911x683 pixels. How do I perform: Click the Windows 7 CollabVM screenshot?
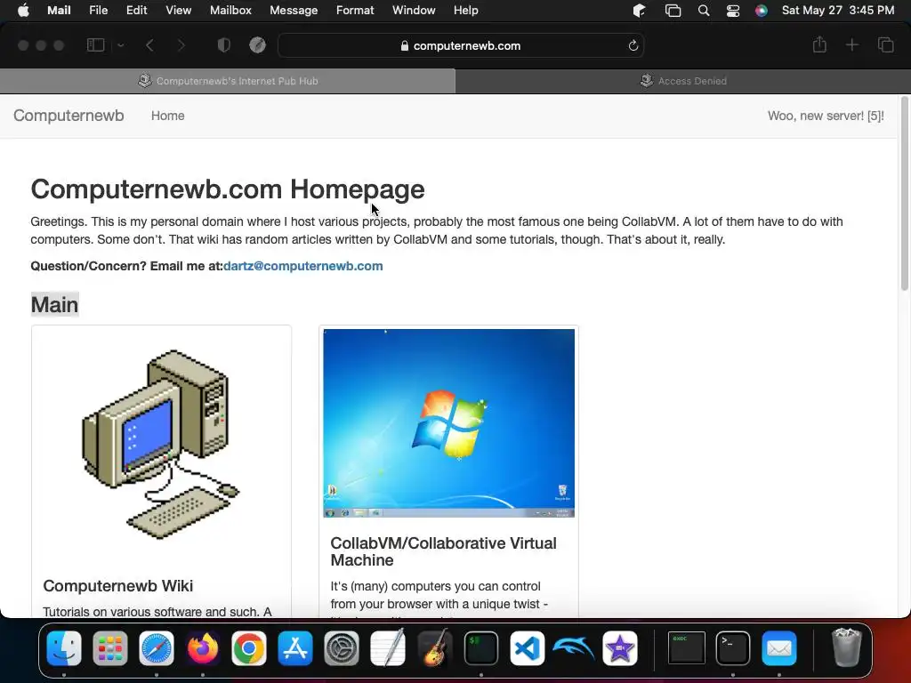pyautogui.click(x=448, y=422)
